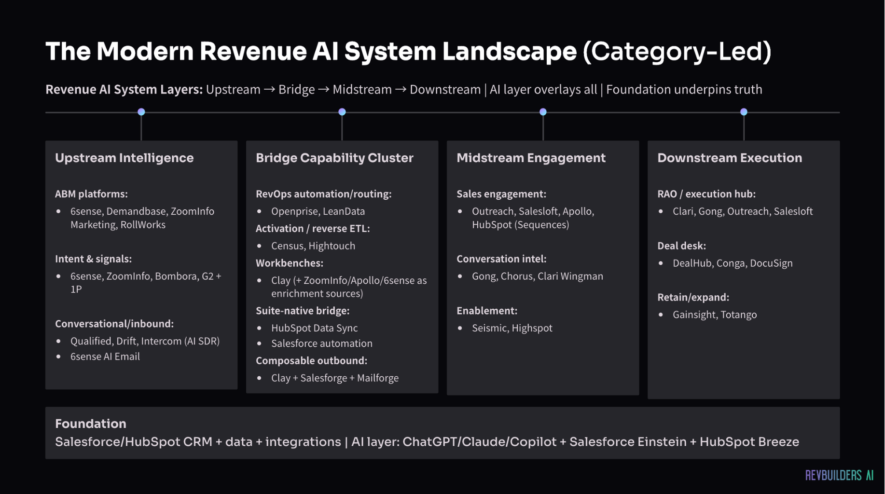This screenshot has height=494, width=885.
Task: Click the bullet beside 6sense AI Email
Action: (x=59, y=357)
